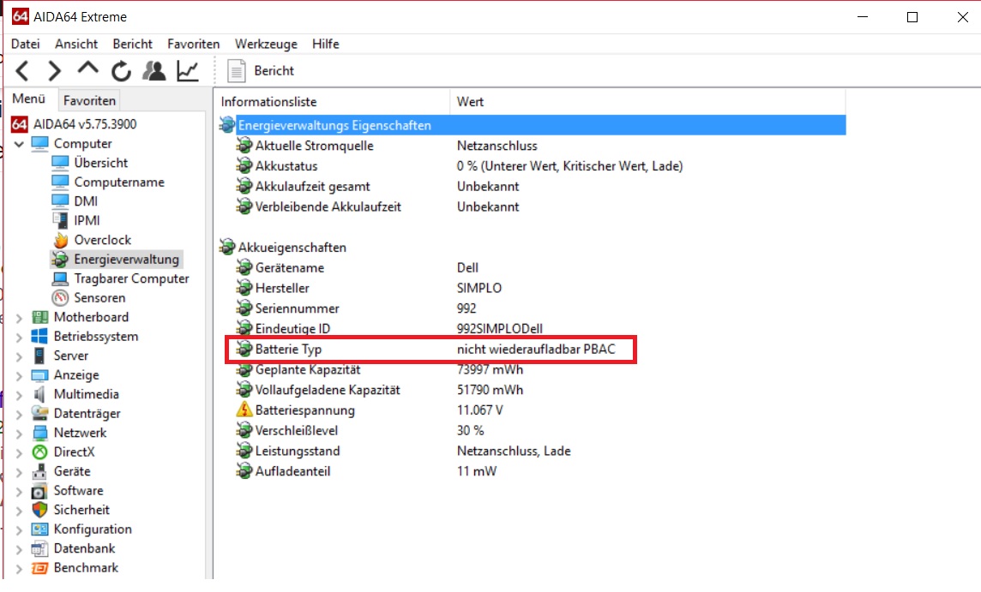Expand the Multimedia tree node

(x=20, y=395)
